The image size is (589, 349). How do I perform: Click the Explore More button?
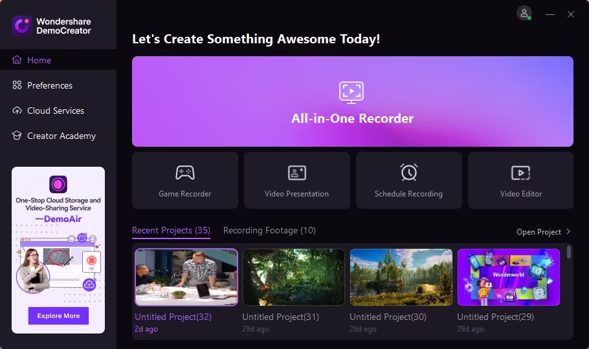click(x=58, y=315)
